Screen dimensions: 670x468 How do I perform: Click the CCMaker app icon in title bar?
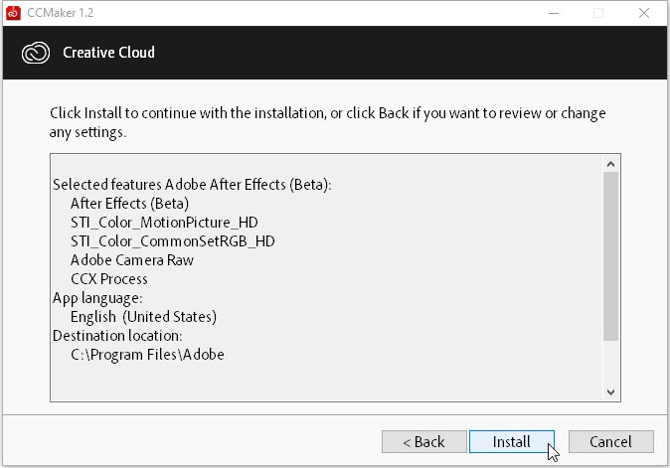[13, 13]
